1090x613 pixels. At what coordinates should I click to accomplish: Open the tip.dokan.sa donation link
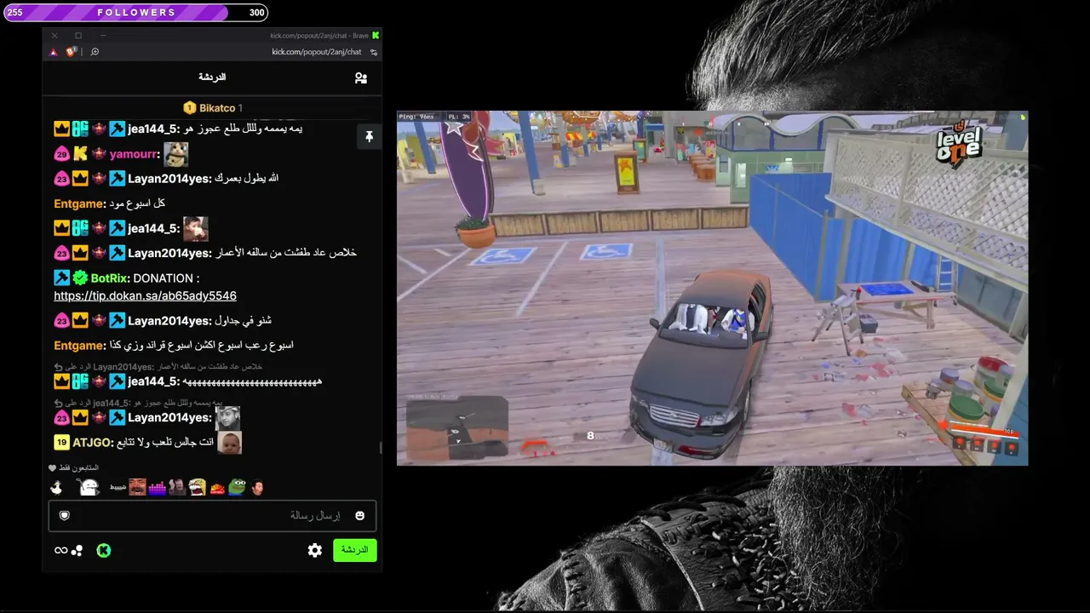[145, 296]
